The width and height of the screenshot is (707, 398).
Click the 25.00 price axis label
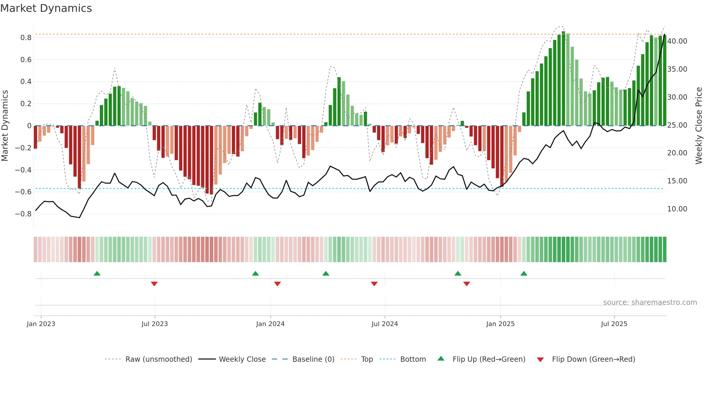[677, 125]
